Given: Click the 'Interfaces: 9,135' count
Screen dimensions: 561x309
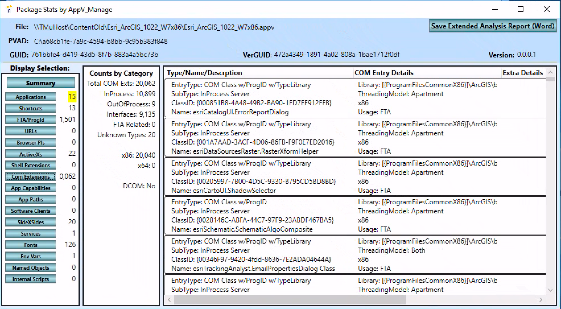Looking at the screenshot, I should pos(131,114).
